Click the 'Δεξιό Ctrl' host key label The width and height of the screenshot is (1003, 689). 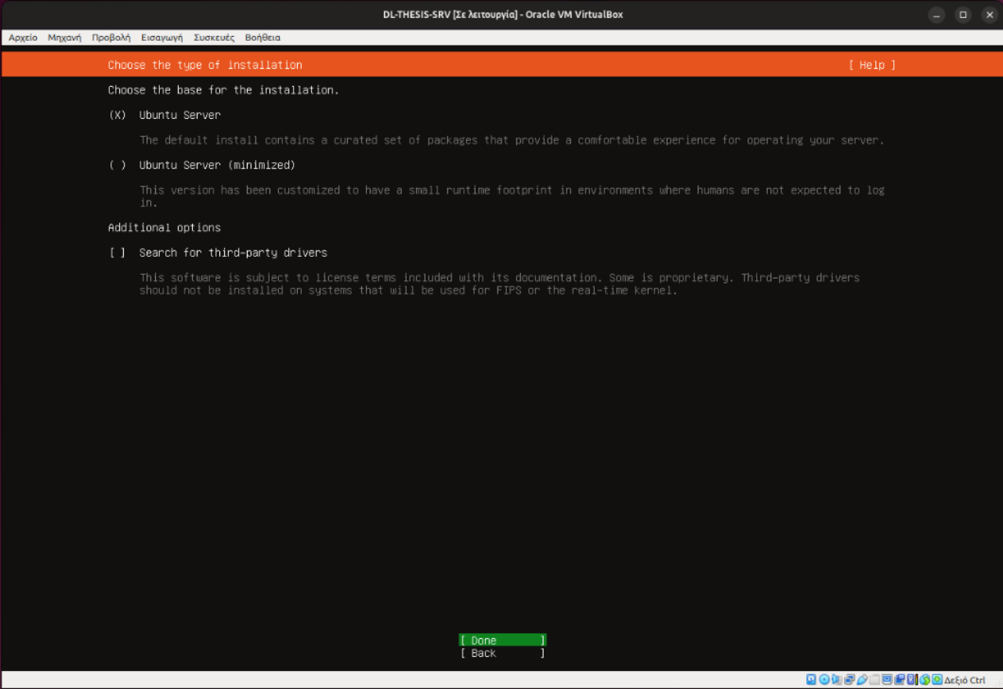point(965,680)
